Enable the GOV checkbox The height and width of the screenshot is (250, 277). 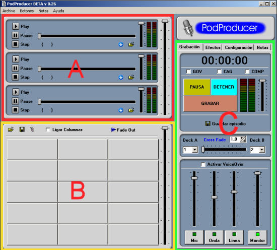[189, 72]
